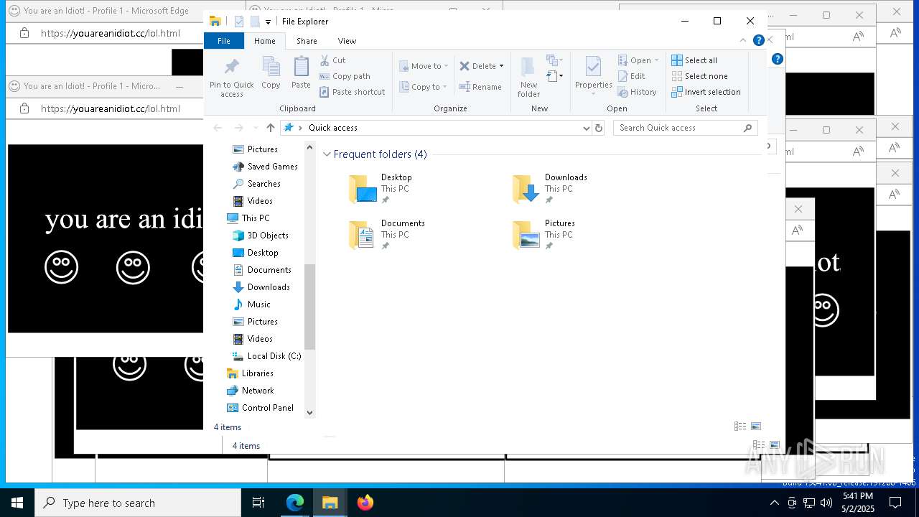Screen dimensions: 919x517
Task: Click Copy path in Clipboard group
Action: coord(345,76)
